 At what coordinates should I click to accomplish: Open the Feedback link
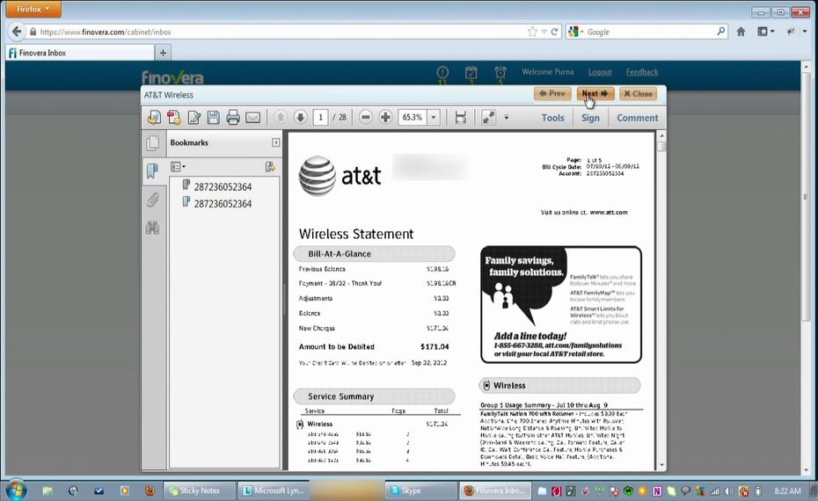(x=642, y=72)
